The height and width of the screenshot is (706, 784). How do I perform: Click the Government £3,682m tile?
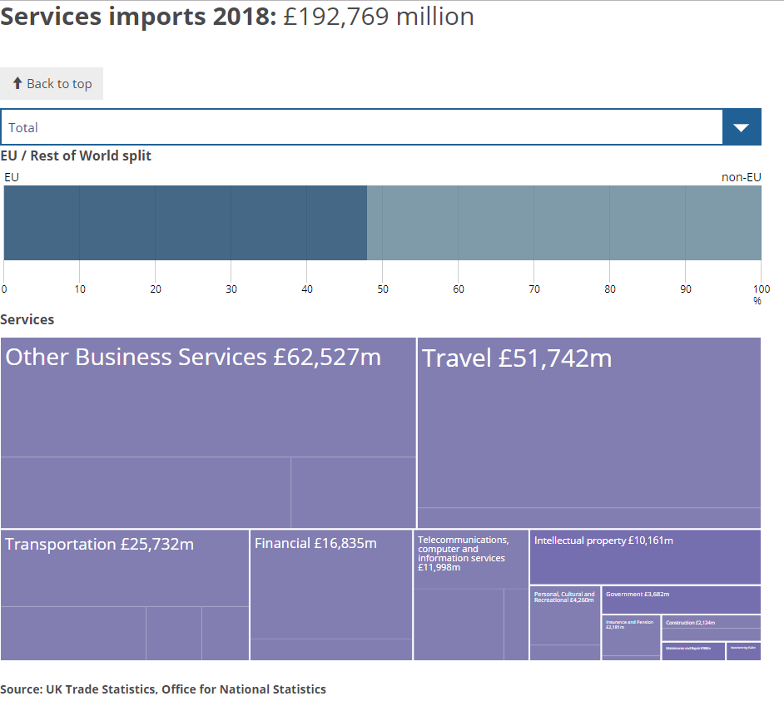coord(681,599)
